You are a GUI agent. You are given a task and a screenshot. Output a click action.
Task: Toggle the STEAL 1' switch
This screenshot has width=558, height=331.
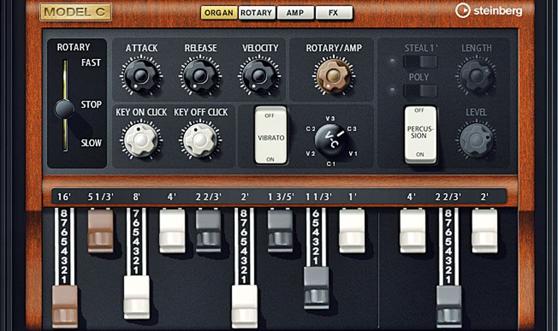tap(421, 62)
